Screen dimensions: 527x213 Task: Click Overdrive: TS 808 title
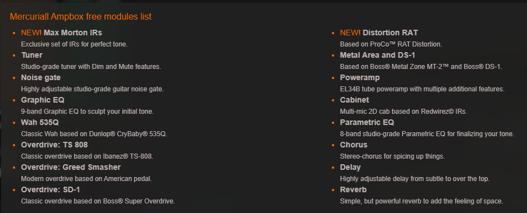54,145
